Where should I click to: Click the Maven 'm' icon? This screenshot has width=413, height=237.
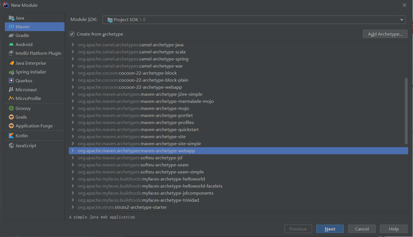coord(11,27)
